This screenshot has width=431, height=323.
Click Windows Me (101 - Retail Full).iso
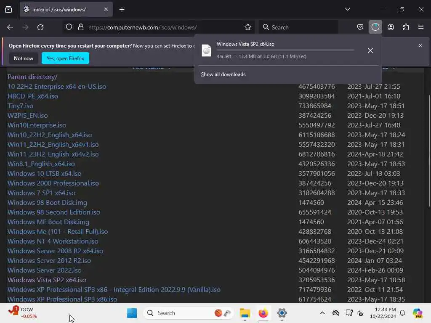58,232
